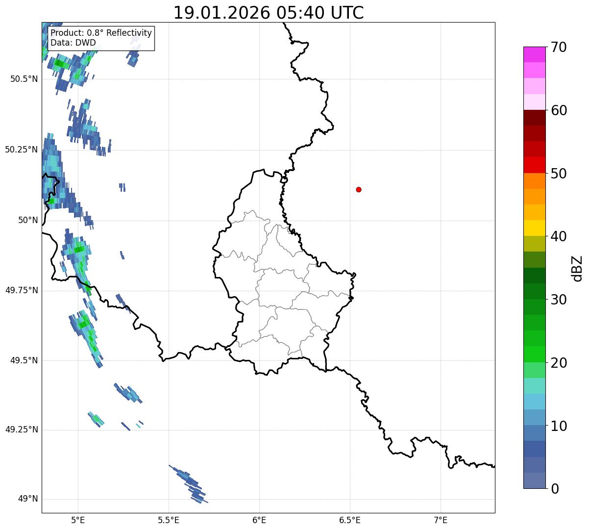Click the dBZ colorbar axis label
Screen dimensions: 589x530
pos(577,268)
